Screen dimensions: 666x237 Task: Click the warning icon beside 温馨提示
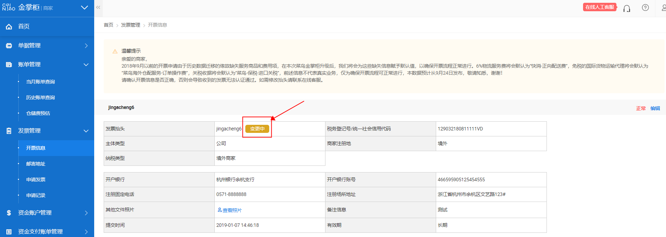[x=115, y=51]
